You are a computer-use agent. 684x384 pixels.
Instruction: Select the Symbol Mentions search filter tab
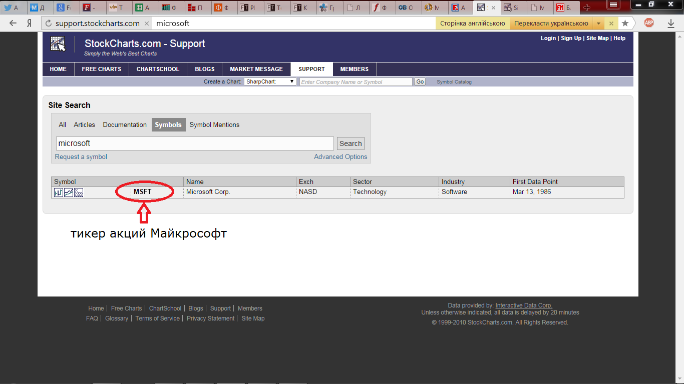click(214, 124)
